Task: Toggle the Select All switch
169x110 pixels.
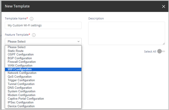Action: [x=161, y=51]
